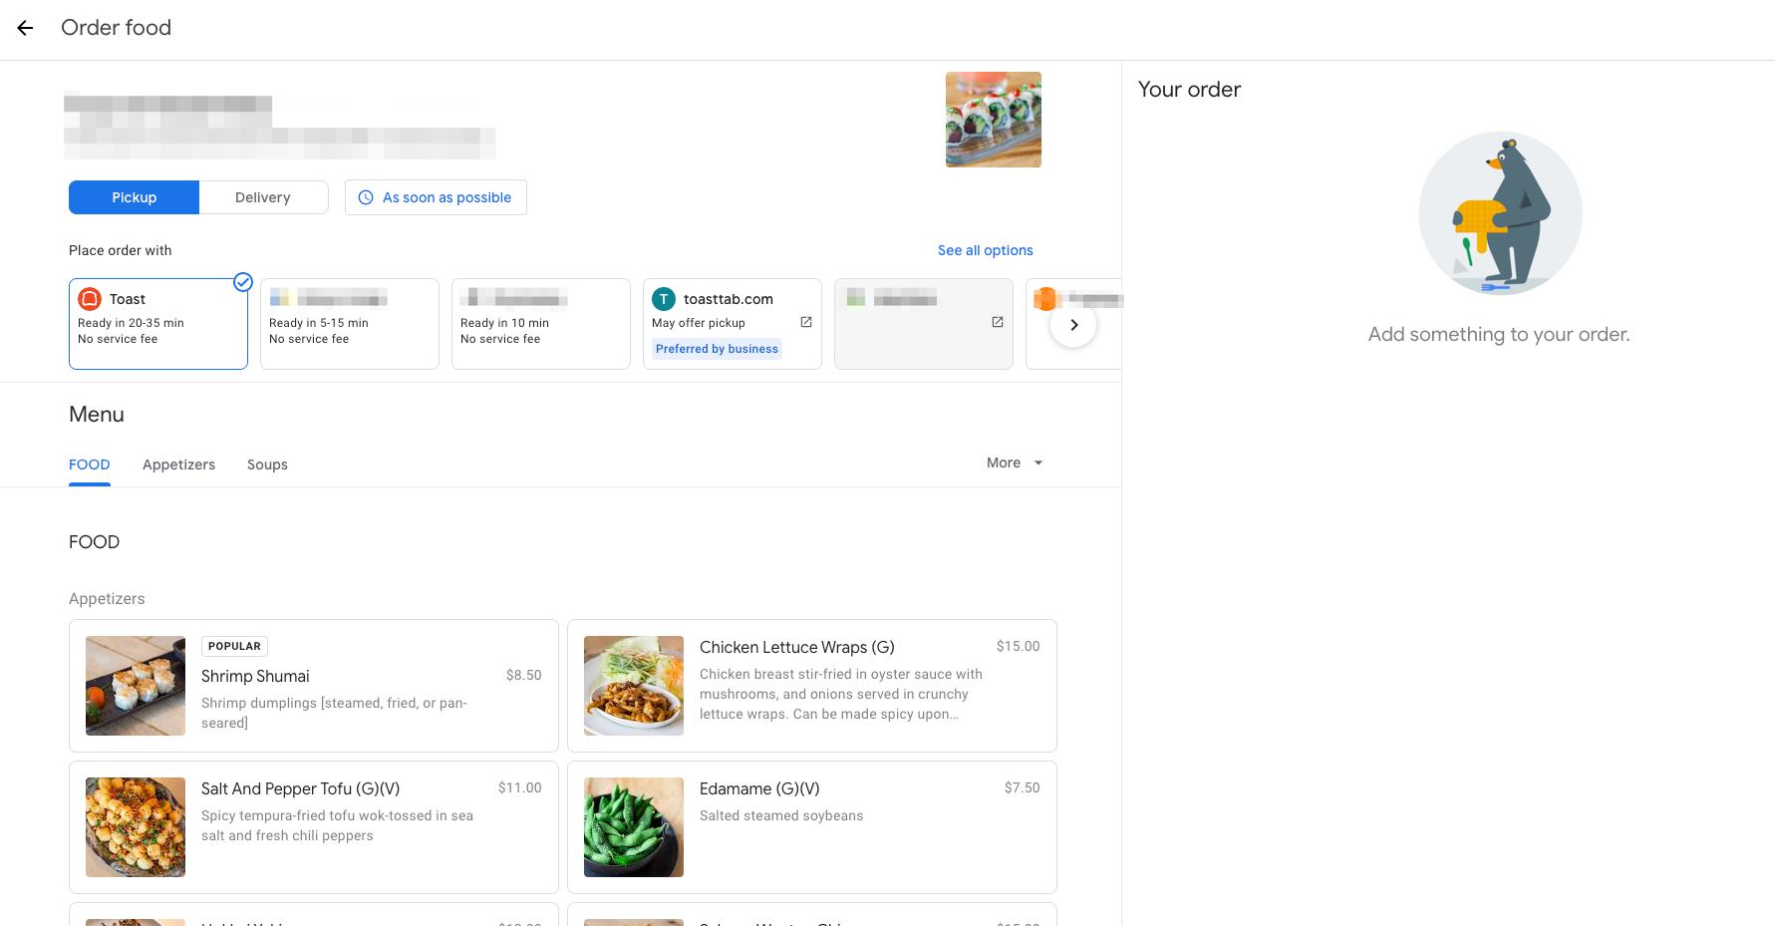Click the toasttab.com circle logo icon
The width and height of the screenshot is (1775, 926).
[x=663, y=299]
